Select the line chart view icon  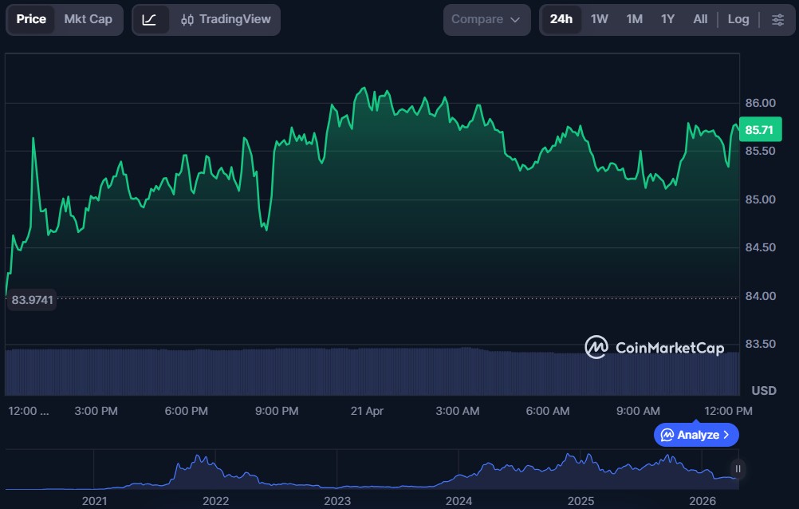[150, 19]
